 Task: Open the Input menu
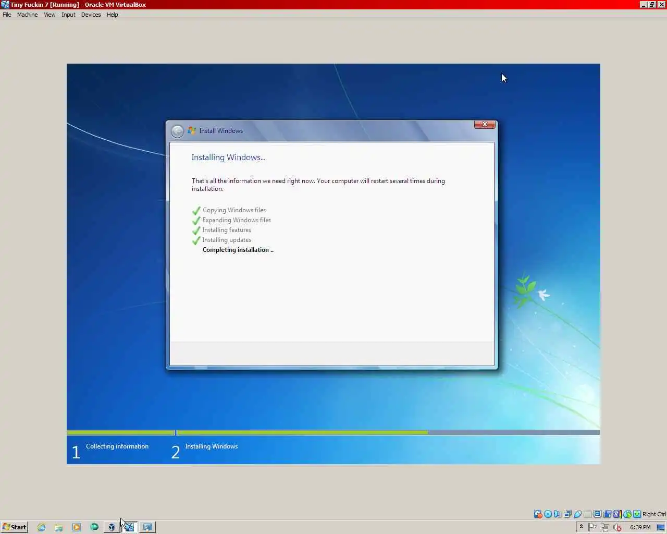pos(68,15)
